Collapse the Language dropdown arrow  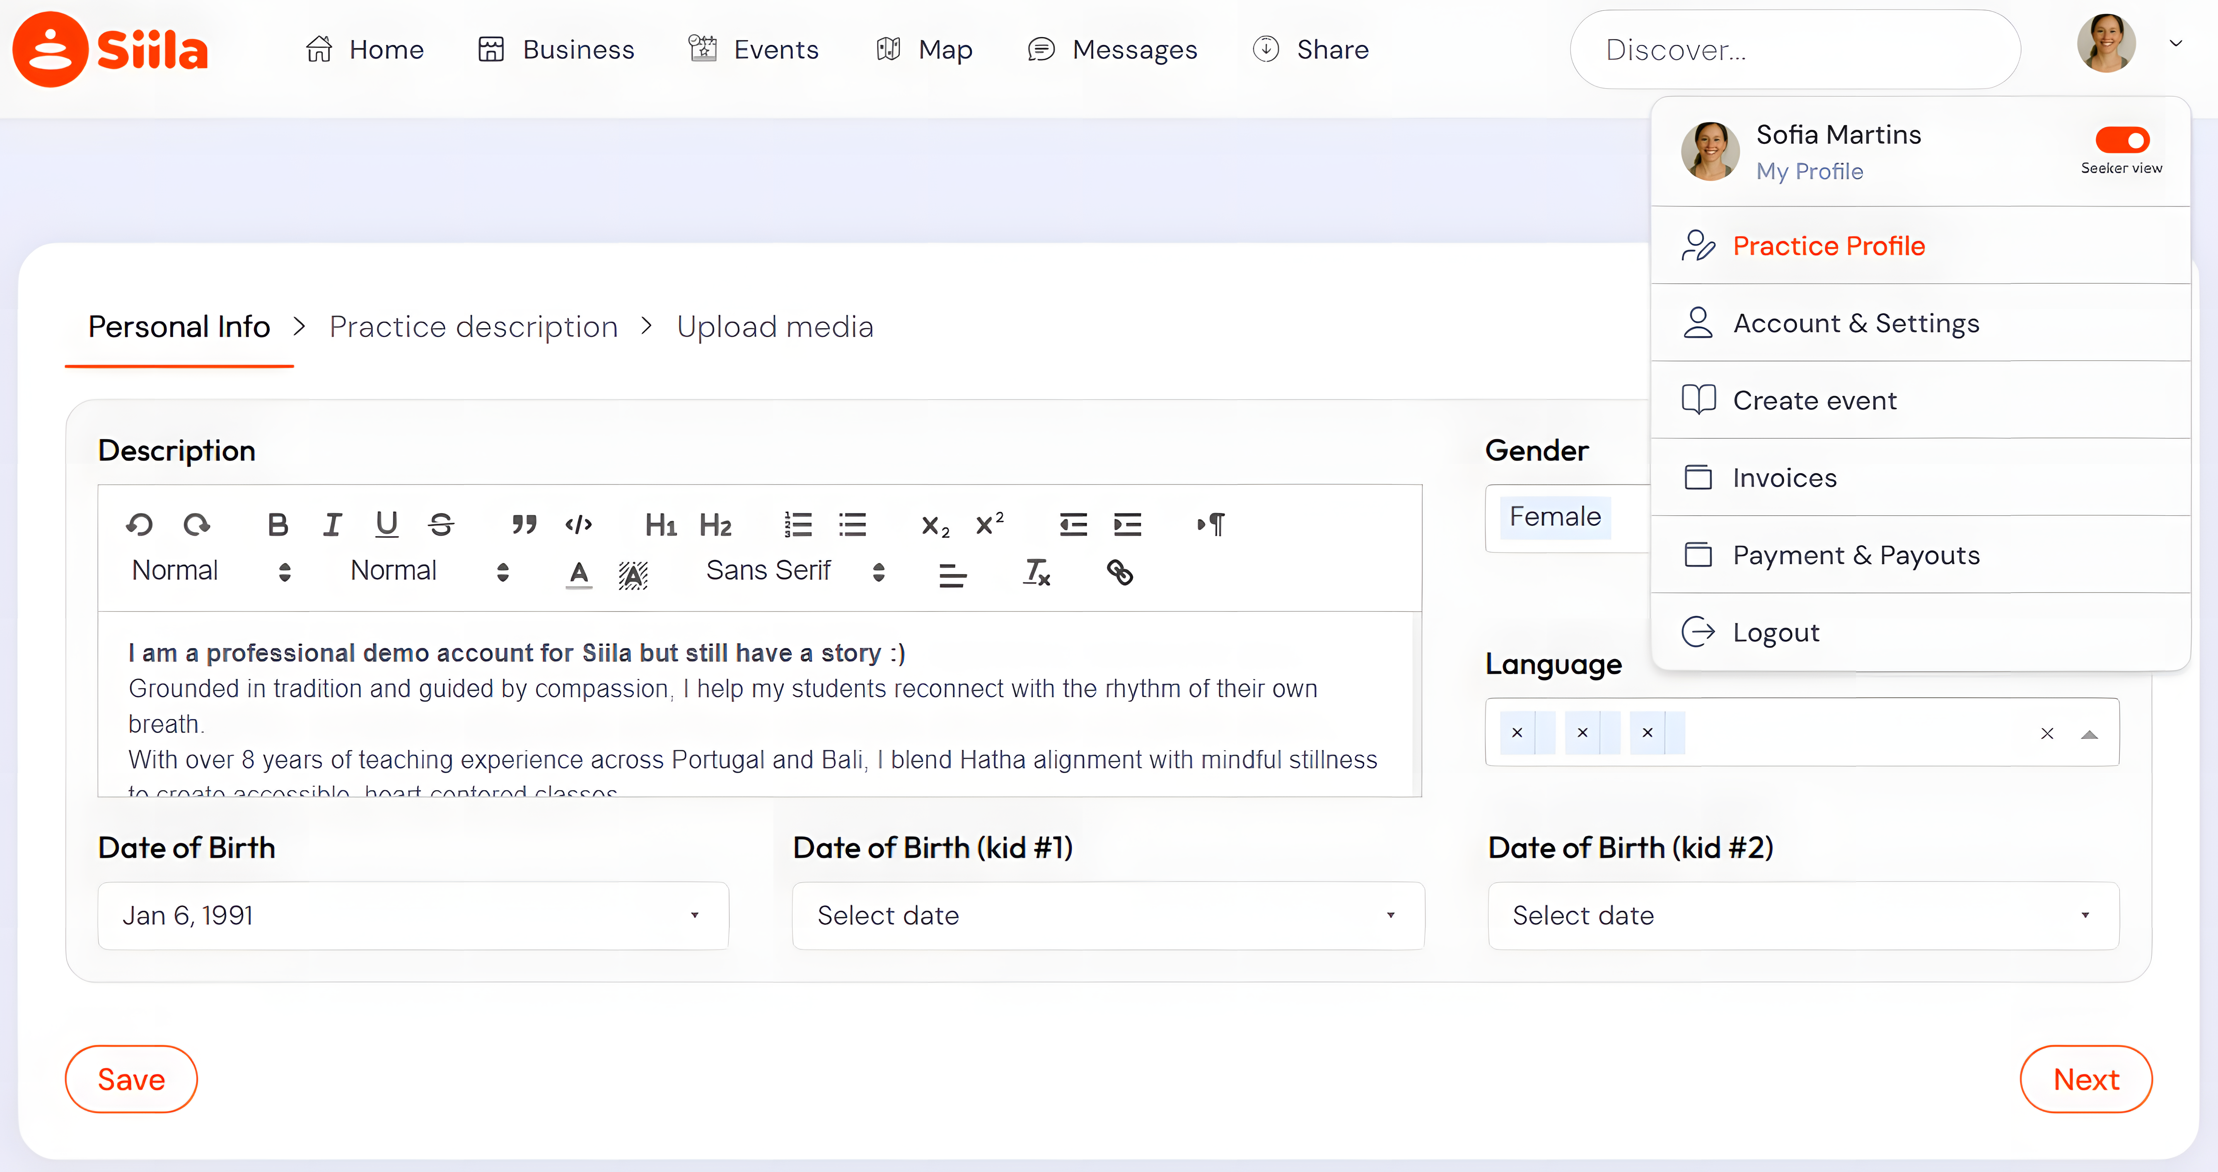click(2089, 734)
